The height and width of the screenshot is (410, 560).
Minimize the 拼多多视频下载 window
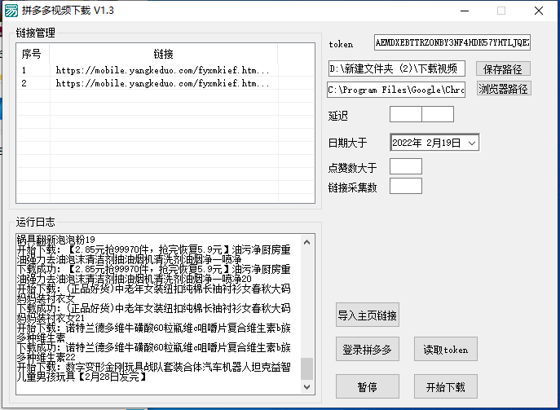point(465,11)
